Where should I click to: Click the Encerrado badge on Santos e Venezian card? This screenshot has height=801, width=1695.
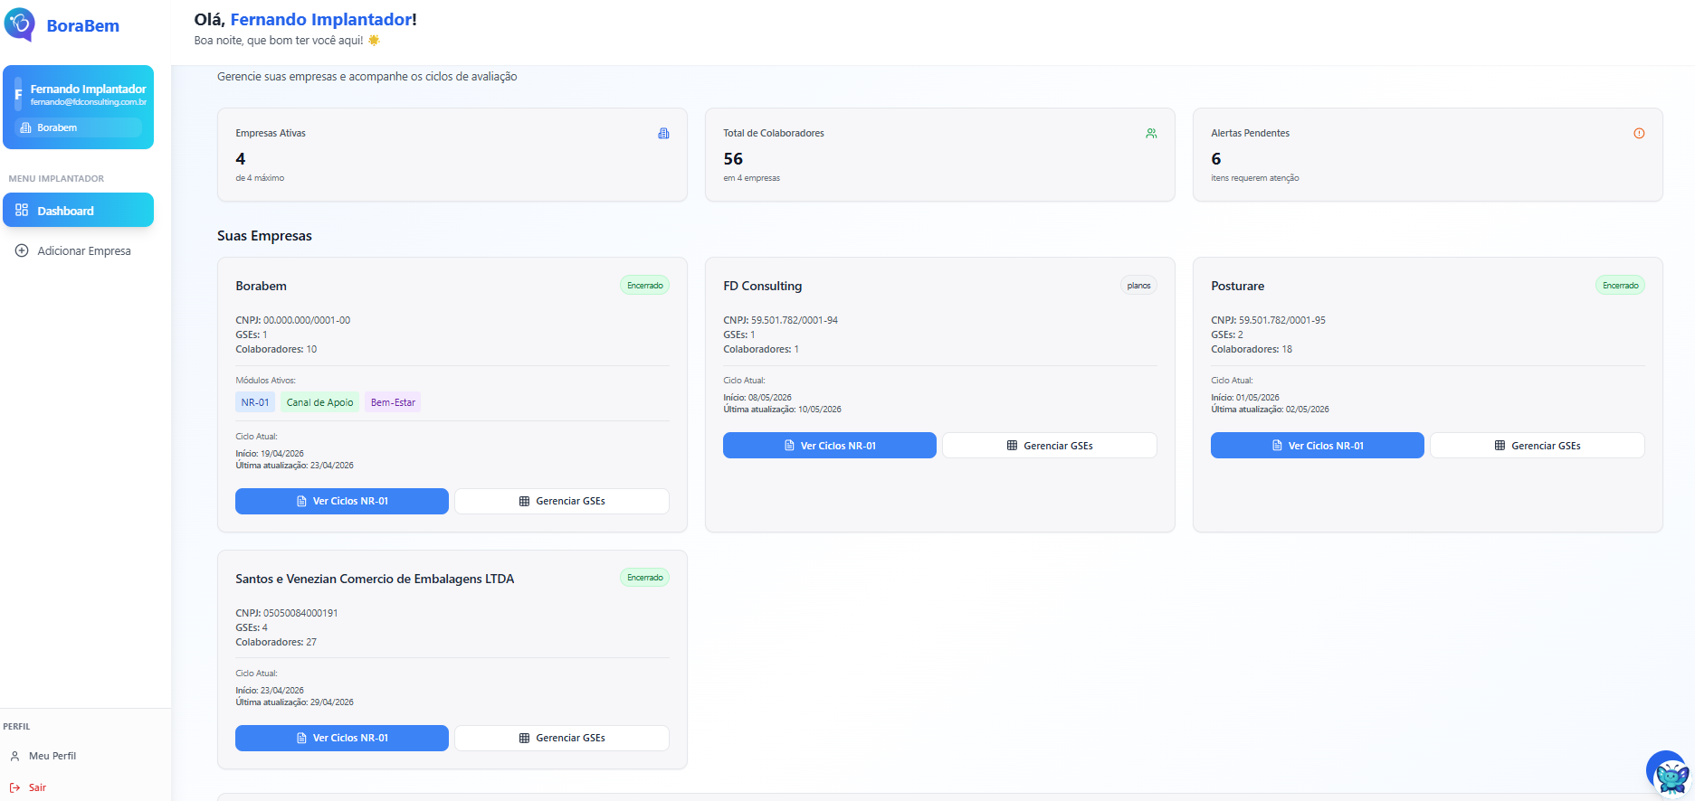(x=645, y=578)
